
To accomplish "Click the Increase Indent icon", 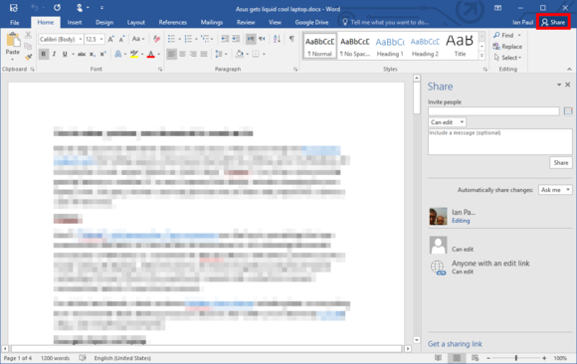I will [x=236, y=39].
